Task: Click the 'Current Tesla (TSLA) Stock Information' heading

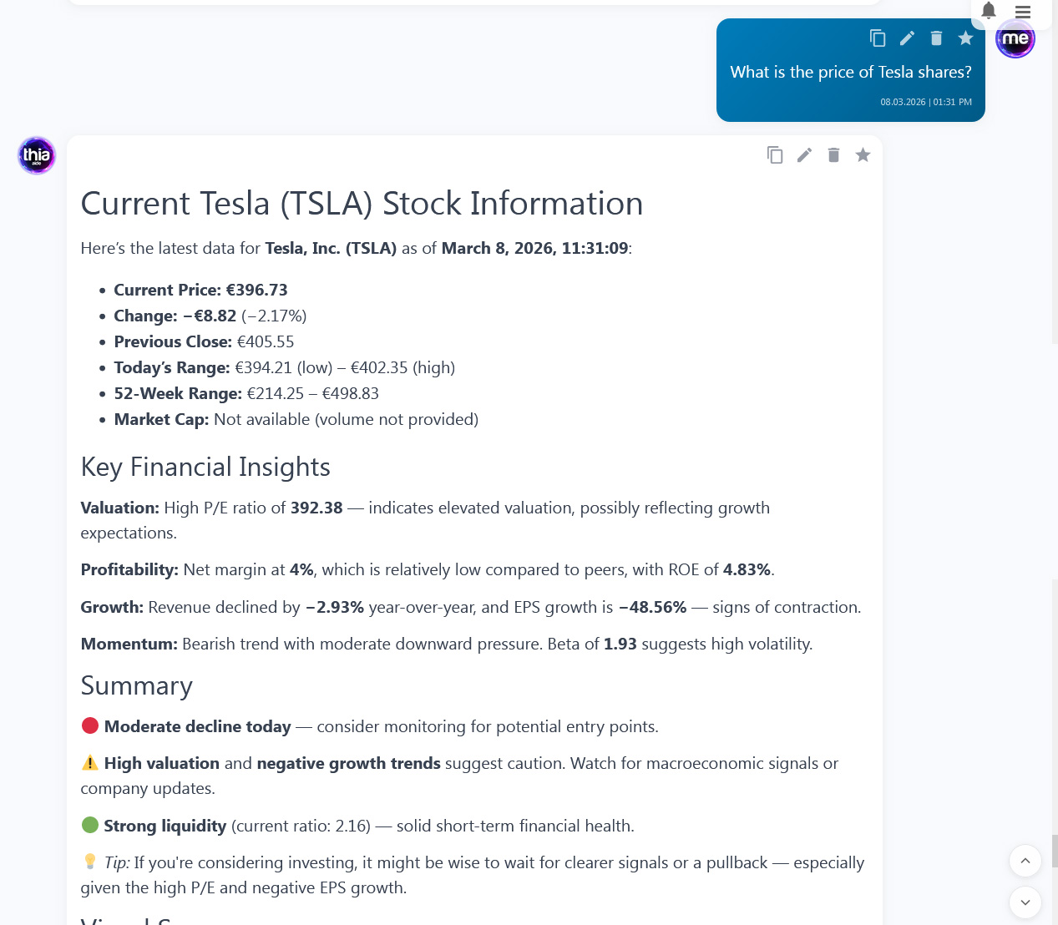Action: 362,204
